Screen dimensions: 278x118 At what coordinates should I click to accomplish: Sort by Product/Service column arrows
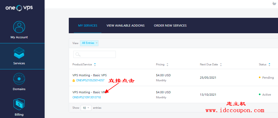[95, 65]
